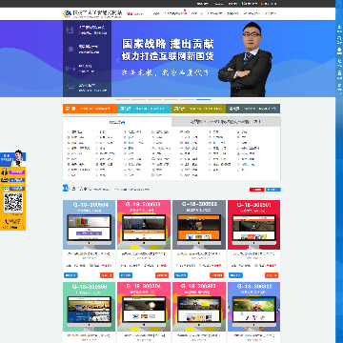
Task: Click the WeChat icon in left floating widget
Action: pos(5,188)
